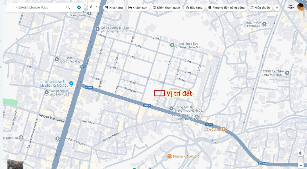Click the Gió Coffee cafe marker
This screenshot has height=169, width=307.
[224, 129]
